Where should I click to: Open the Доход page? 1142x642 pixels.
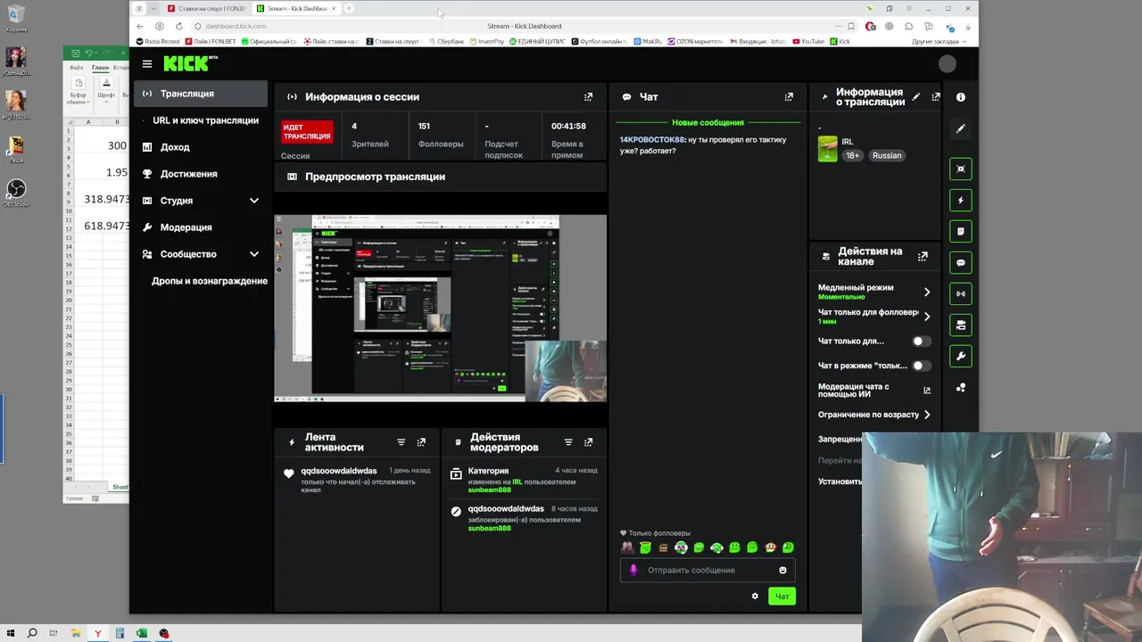click(x=175, y=147)
